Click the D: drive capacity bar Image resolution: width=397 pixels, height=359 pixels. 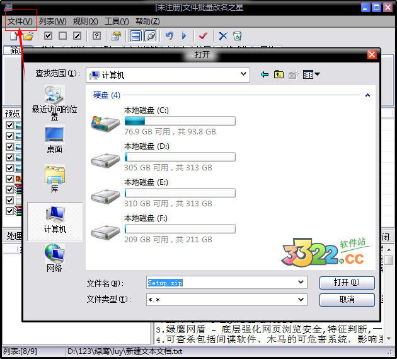(x=180, y=157)
